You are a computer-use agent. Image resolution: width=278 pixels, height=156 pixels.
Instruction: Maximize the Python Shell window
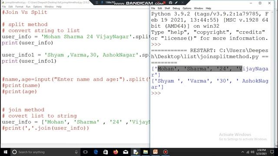point(260,3)
